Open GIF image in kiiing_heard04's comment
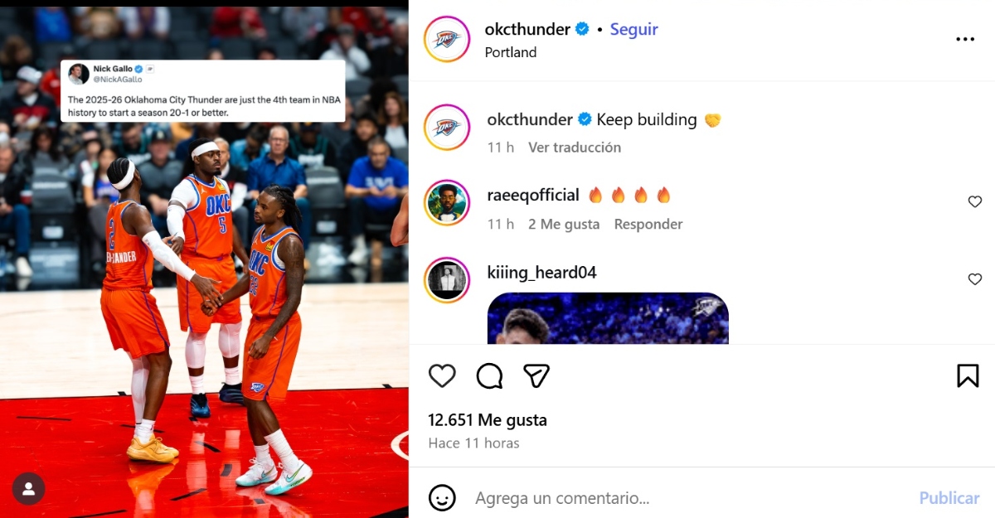 tap(608, 318)
